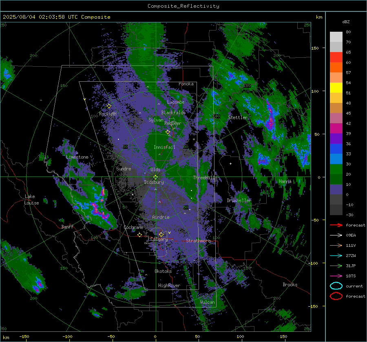
Task: Select the light gray swatch between 80 and 70 dBZ
Action: point(336,37)
